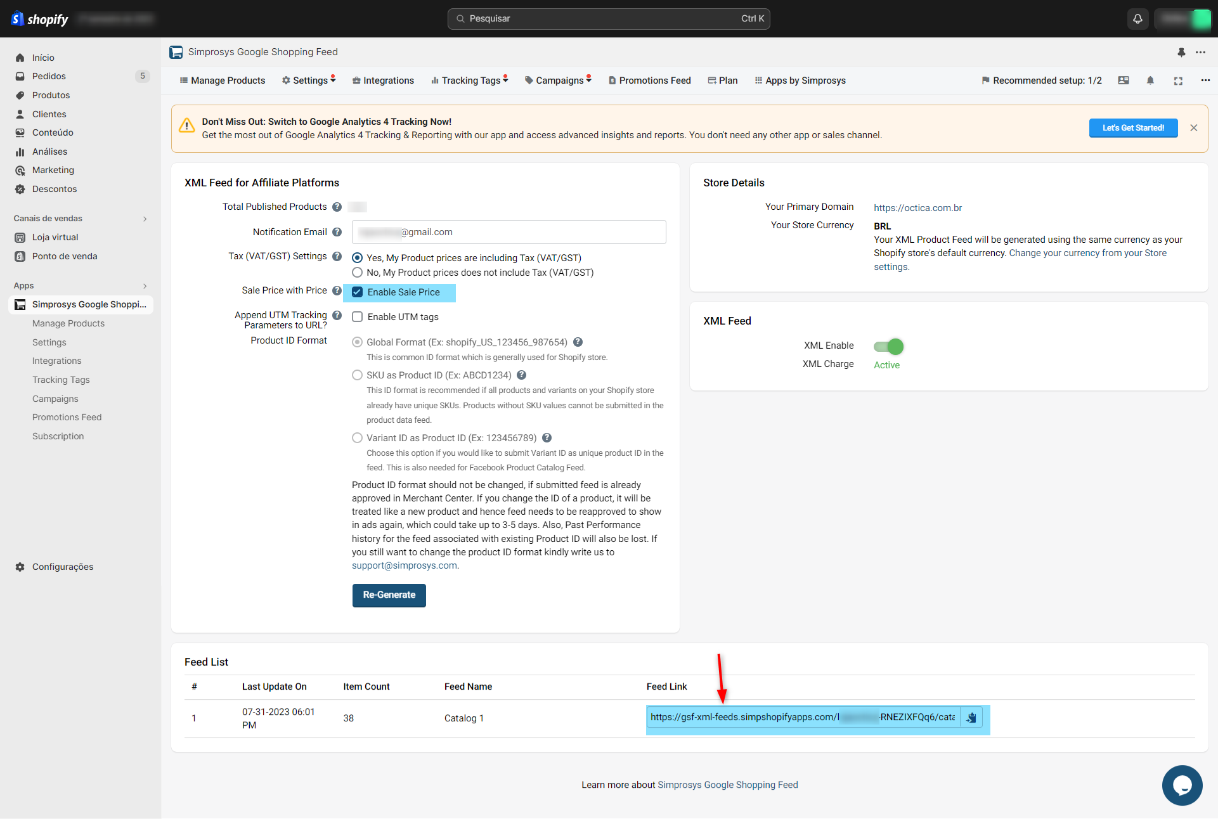
Task: Select Variant ID as Product ID radio
Action: click(358, 438)
